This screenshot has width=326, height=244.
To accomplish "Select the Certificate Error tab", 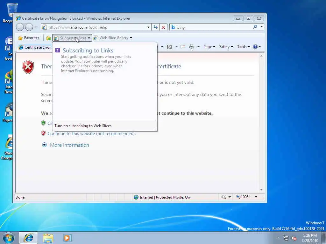I will point(35,47).
